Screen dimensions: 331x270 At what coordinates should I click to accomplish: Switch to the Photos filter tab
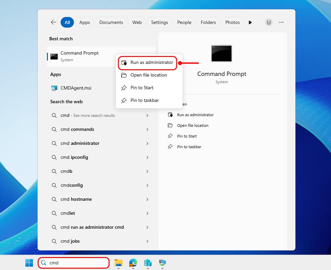pos(232,22)
